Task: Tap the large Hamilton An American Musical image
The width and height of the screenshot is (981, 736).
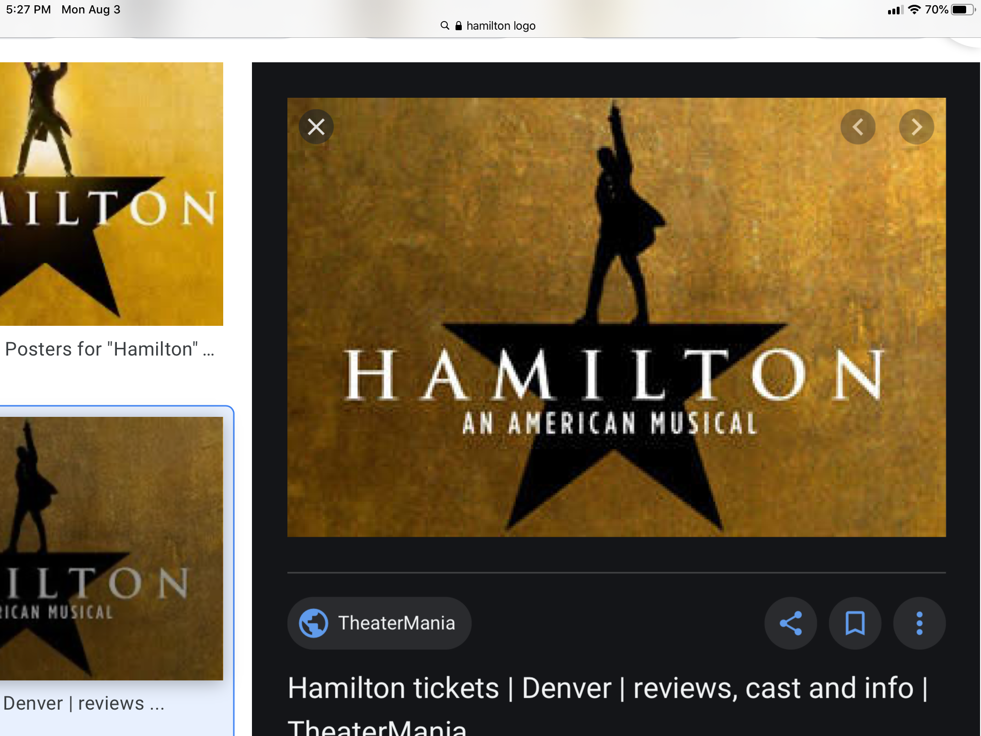Action: [616, 317]
